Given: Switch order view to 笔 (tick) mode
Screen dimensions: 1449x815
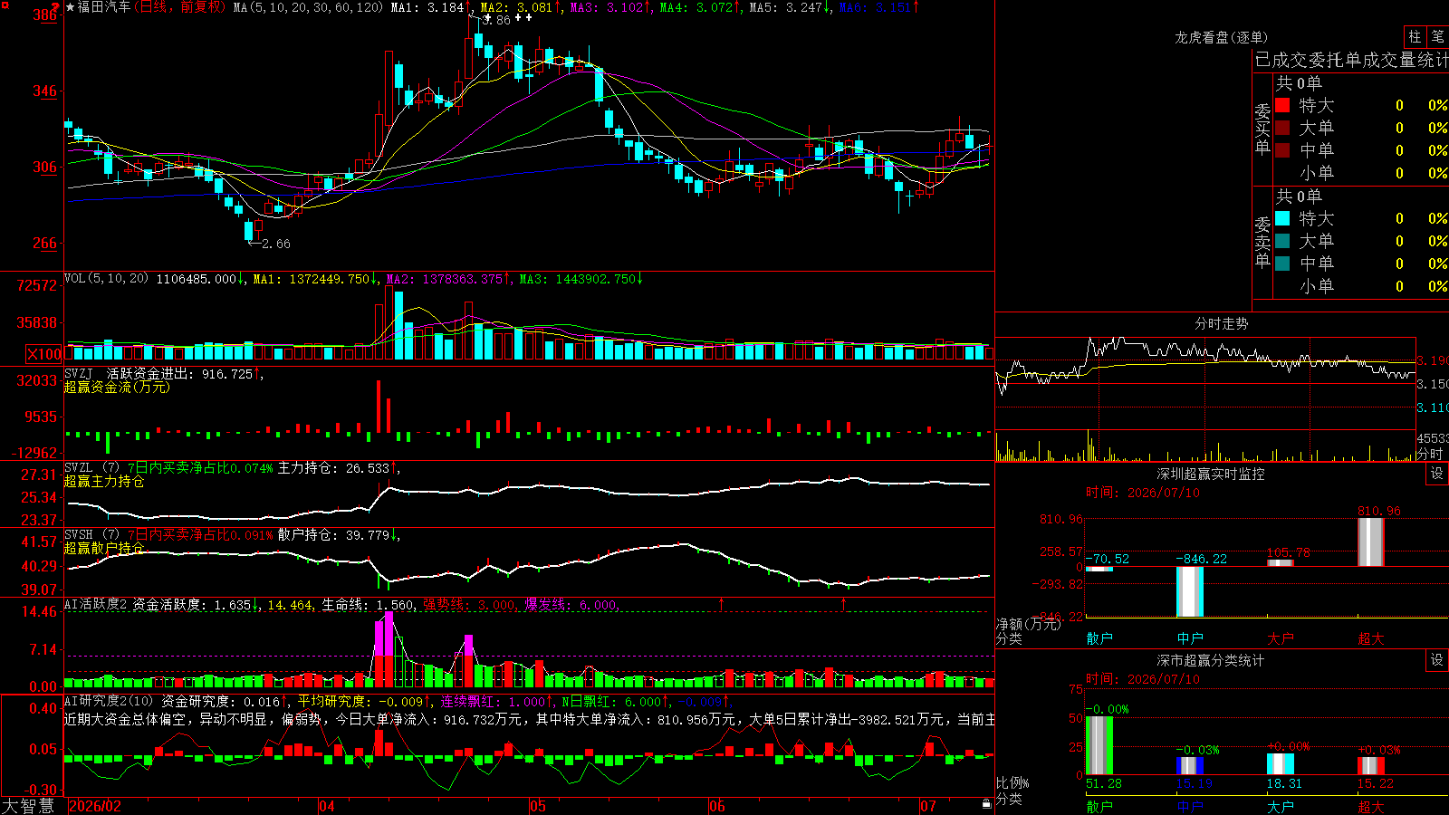Looking at the screenshot, I should tap(1438, 36).
